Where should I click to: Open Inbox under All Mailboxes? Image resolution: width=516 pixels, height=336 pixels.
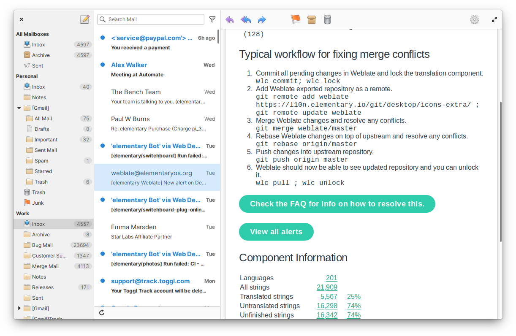tap(54, 45)
